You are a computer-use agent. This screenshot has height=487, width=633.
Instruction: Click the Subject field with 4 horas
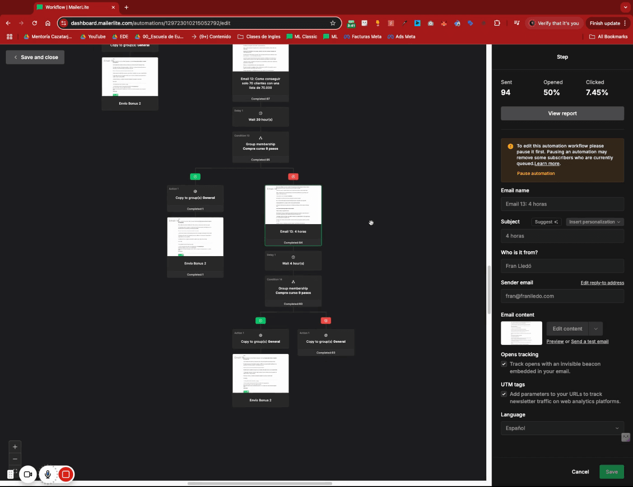coord(563,236)
